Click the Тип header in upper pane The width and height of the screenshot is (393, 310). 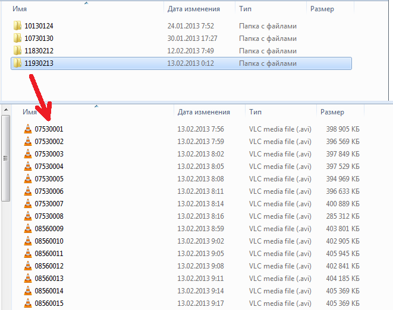point(245,9)
